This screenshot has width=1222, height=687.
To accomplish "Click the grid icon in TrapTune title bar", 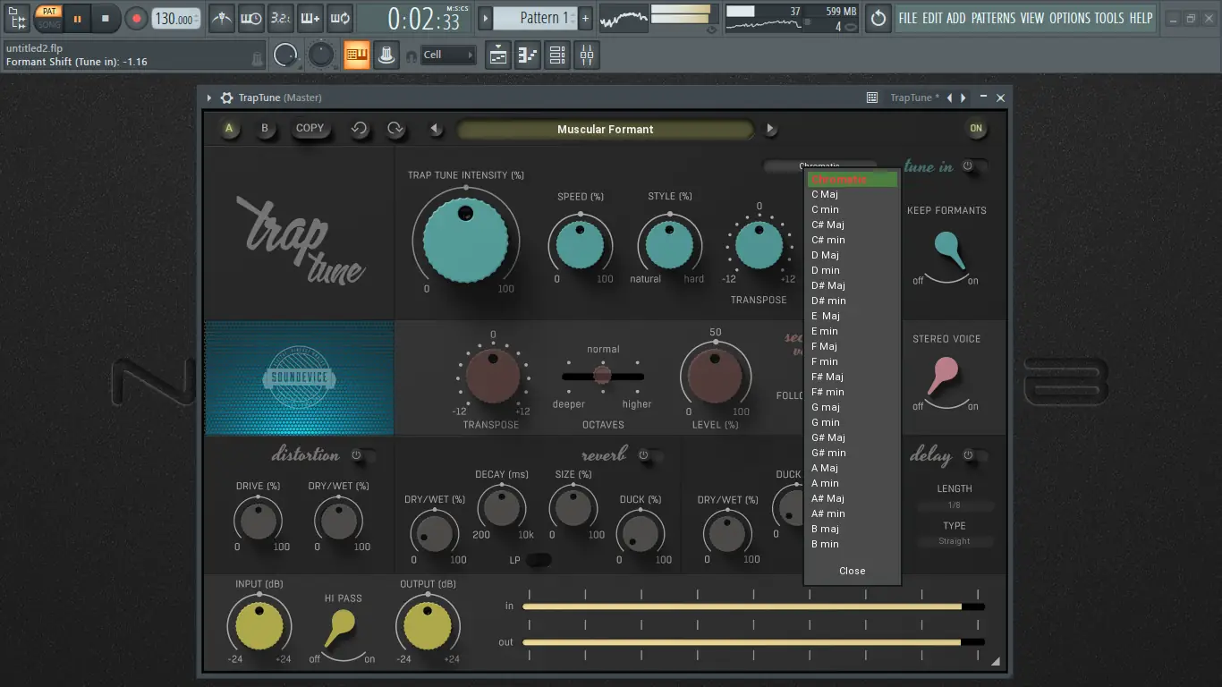I will (872, 98).
